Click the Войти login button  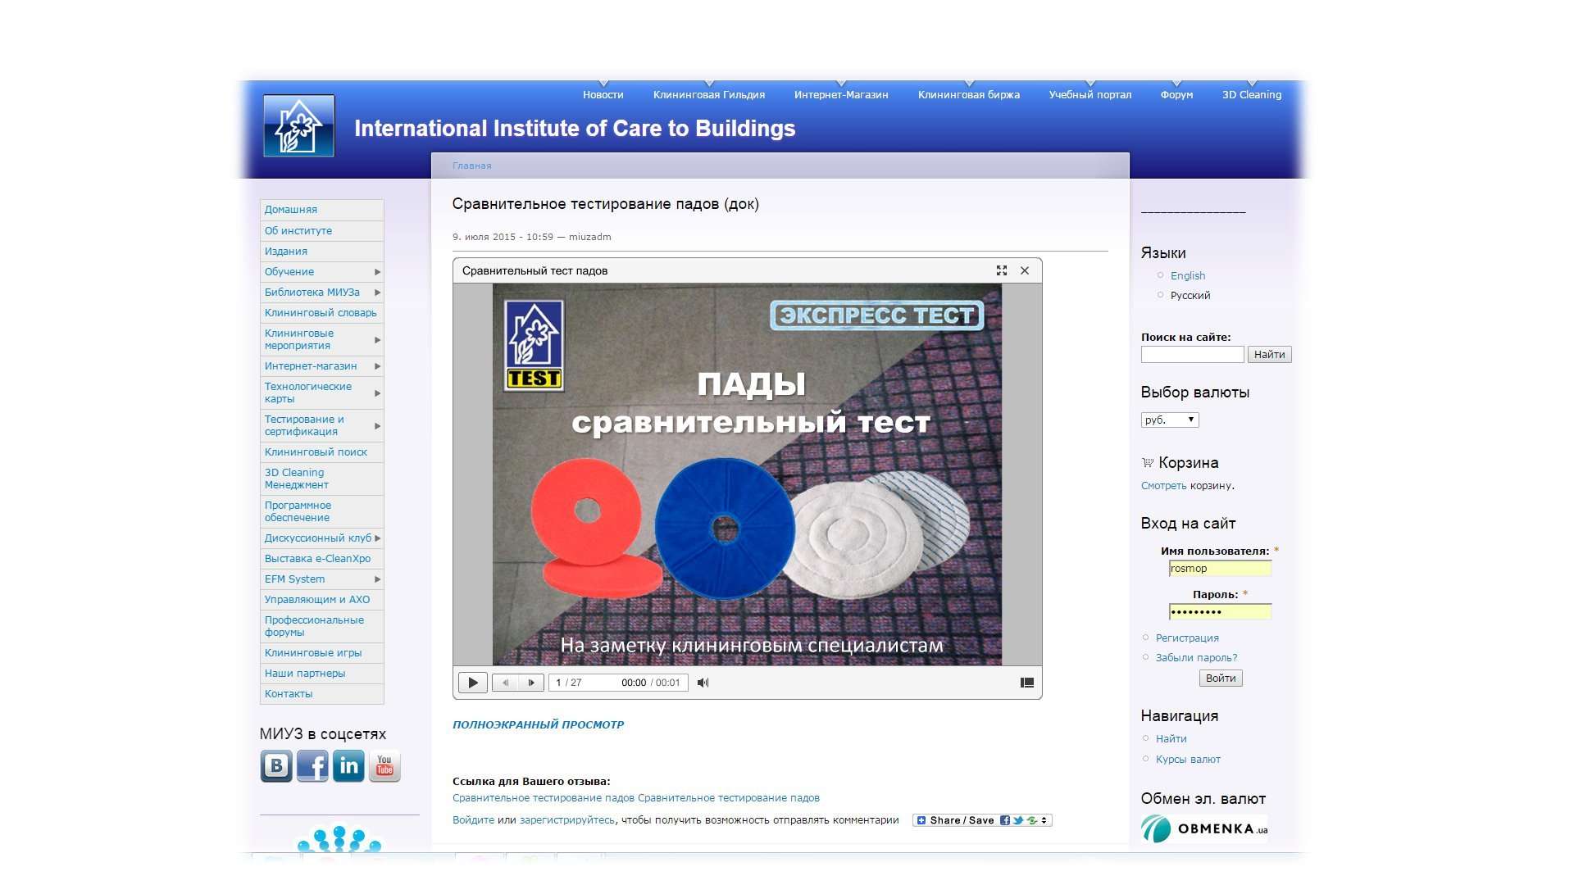pyautogui.click(x=1221, y=678)
